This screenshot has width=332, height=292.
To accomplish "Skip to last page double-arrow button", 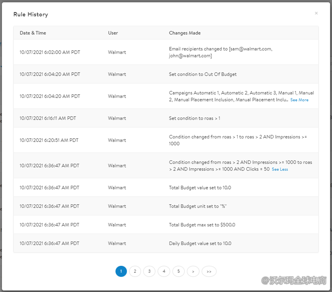I will tap(209, 272).
